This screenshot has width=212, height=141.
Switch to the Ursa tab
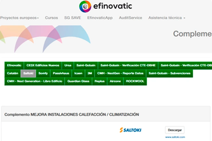click(68, 65)
